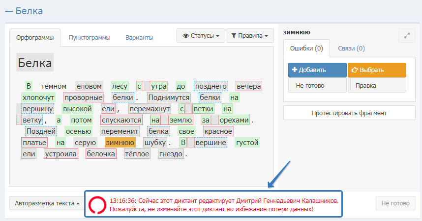Image resolution: width=422 pixels, height=221 pixels.
Task: Expand the Авторазметка текста menu
Action: (x=47, y=203)
